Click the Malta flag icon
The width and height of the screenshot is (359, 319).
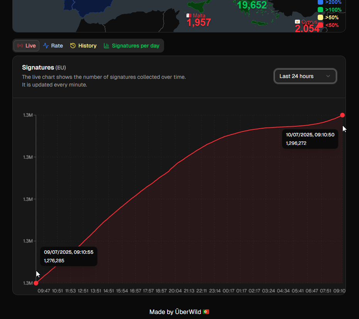click(189, 15)
